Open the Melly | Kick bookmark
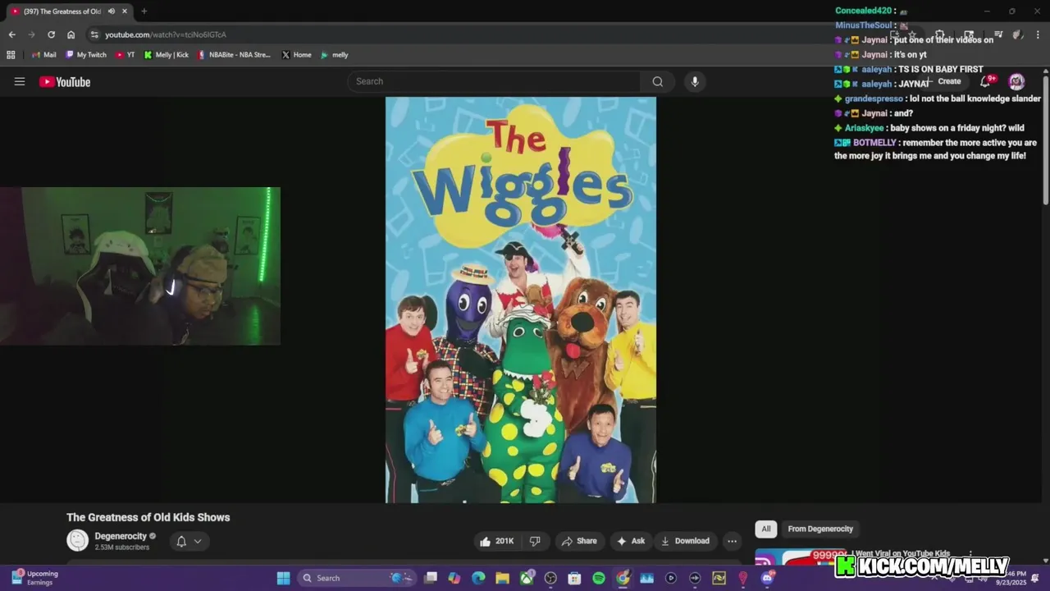The height and width of the screenshot is (591, 1050). pos(167,55)
